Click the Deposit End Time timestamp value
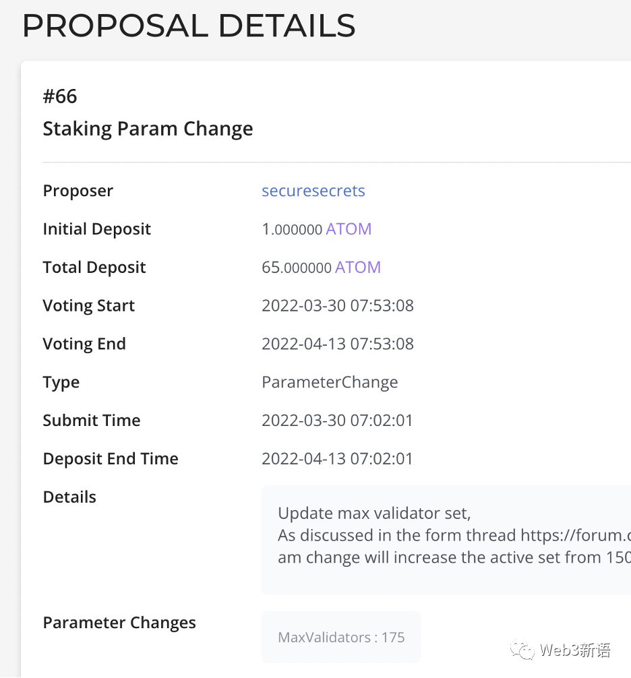 337,459
